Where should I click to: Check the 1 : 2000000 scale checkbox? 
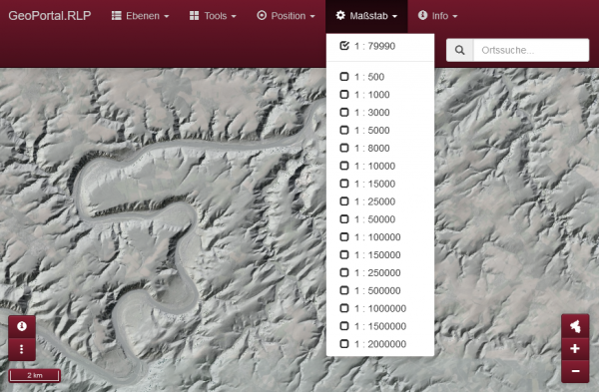pos(344,344)
